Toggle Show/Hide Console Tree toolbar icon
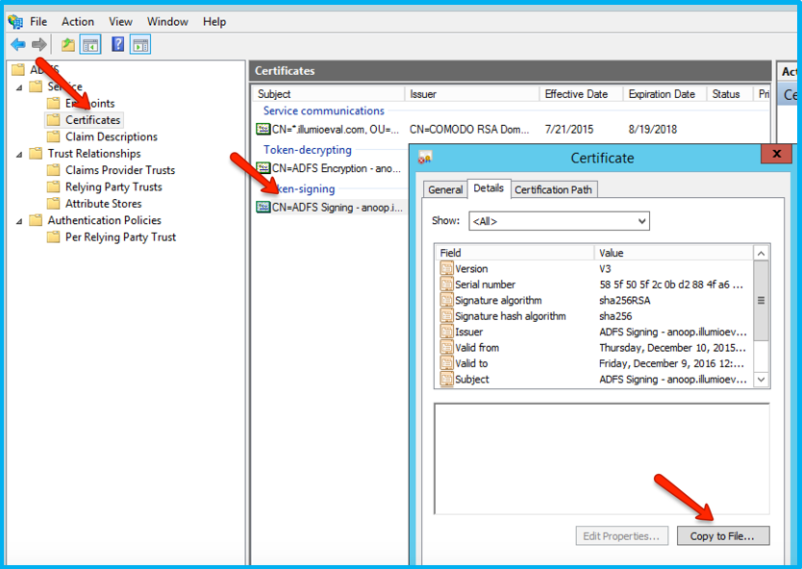This screenshot has width=802, height=569. coord(90,44)
